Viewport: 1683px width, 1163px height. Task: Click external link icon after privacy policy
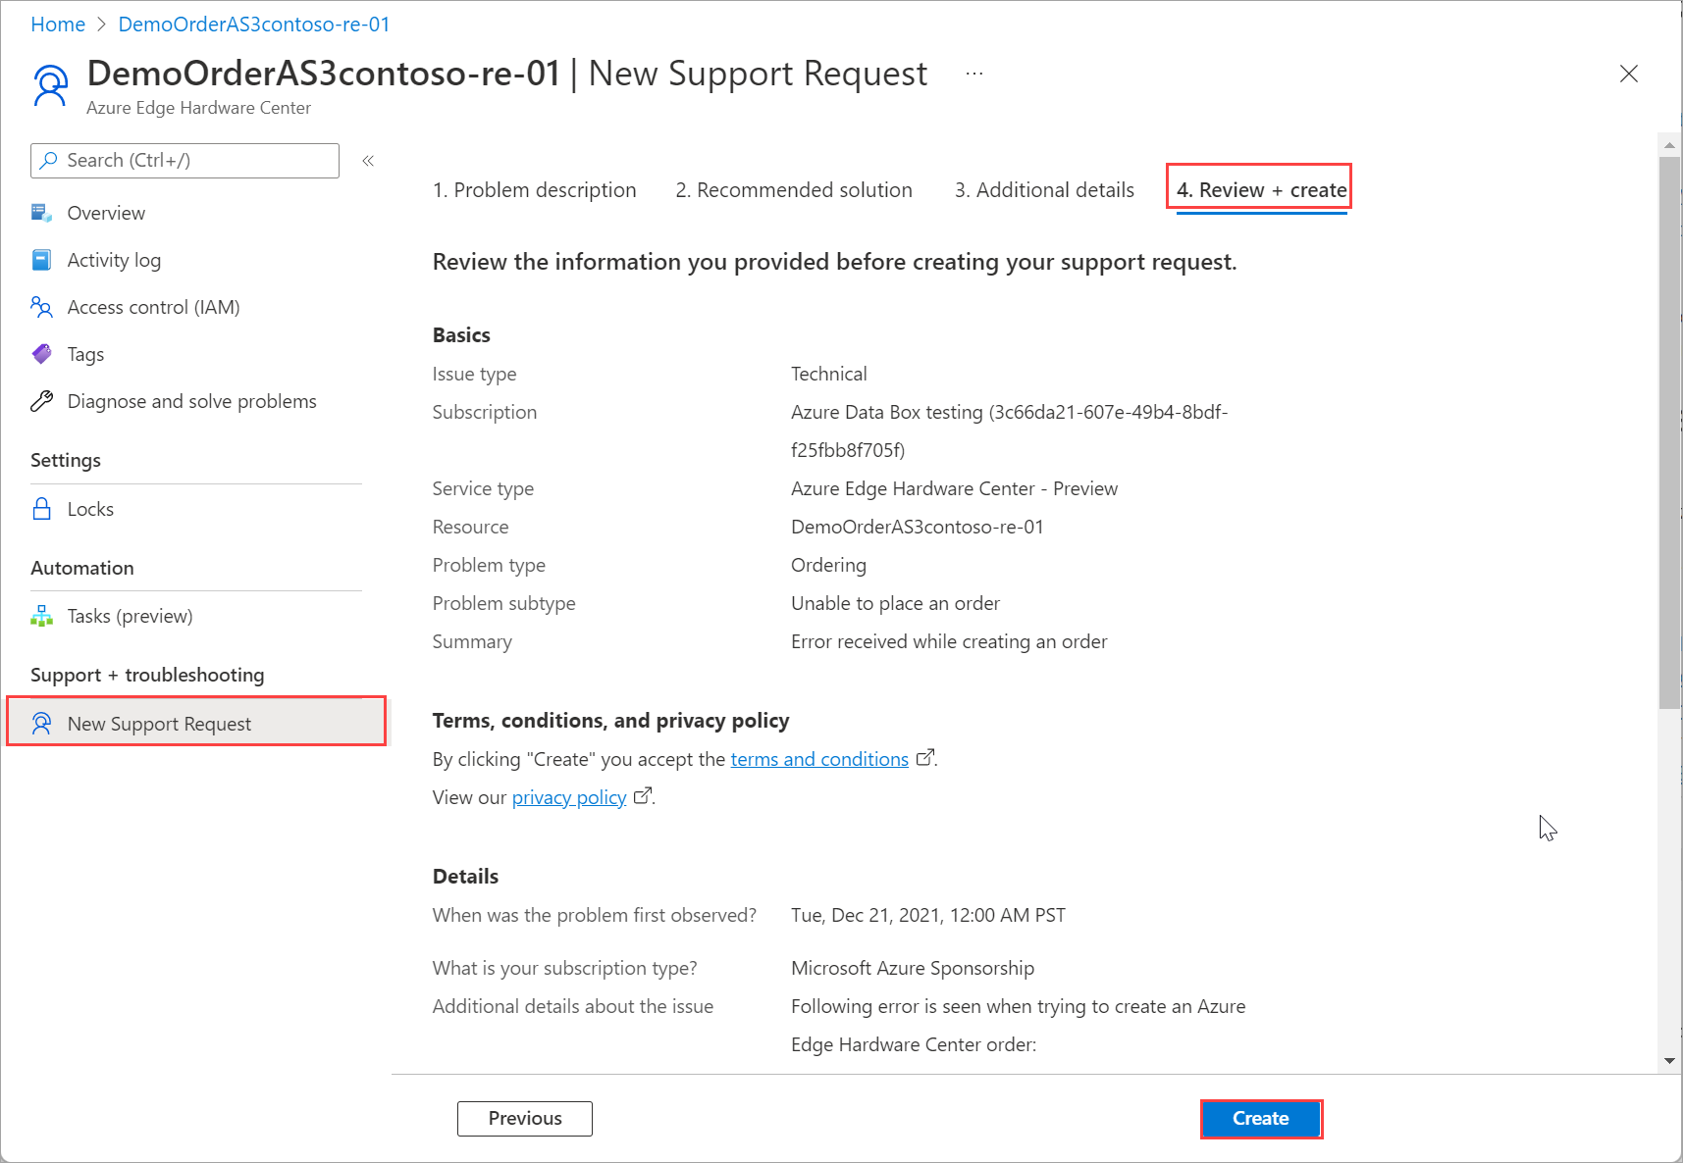click(x=642, y=796)
